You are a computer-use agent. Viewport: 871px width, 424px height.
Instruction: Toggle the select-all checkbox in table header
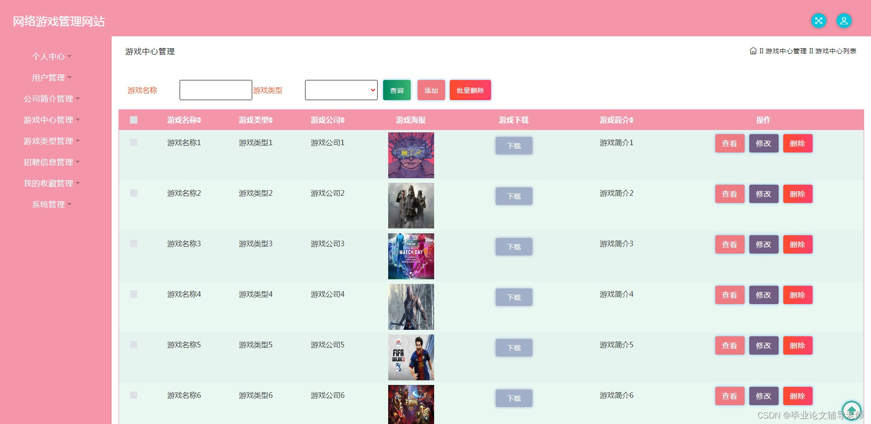coord(134,120)
